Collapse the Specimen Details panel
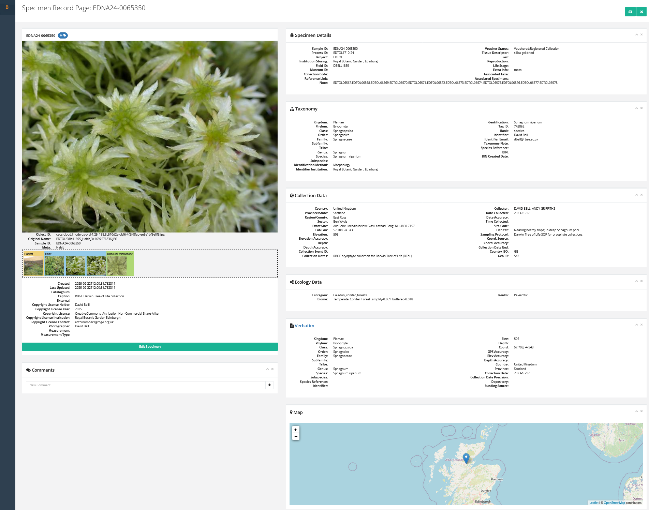649x510 pixels. [x=636, y=34]
